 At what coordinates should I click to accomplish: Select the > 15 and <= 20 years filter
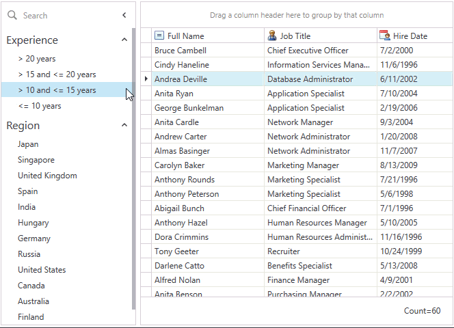(x=57, y=74)
